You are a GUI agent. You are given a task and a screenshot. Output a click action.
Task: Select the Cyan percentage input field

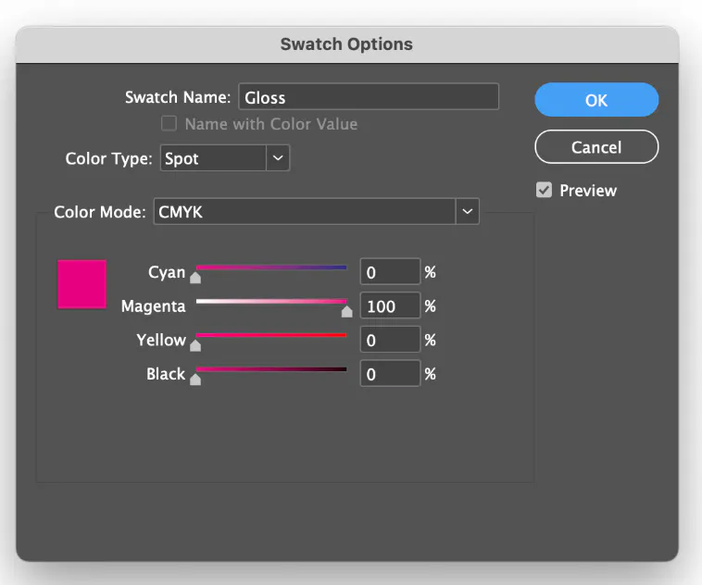click(389, 272)
